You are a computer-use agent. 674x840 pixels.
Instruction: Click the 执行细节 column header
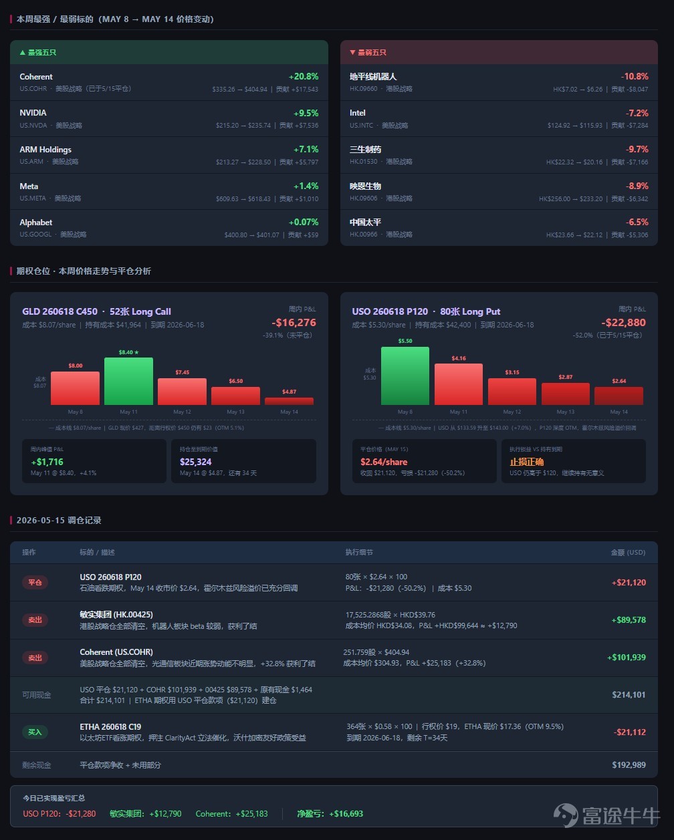point(359,553)
